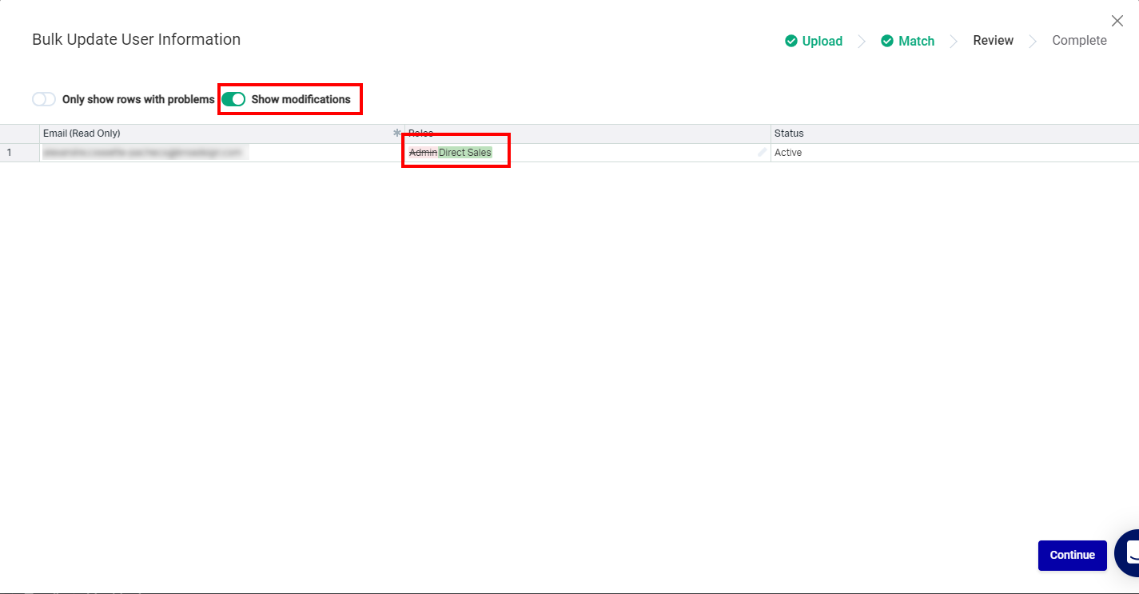This screenshot has height=594, width=1139.
Task: Select the Complete step label
Action: [x=1079, y=41]
